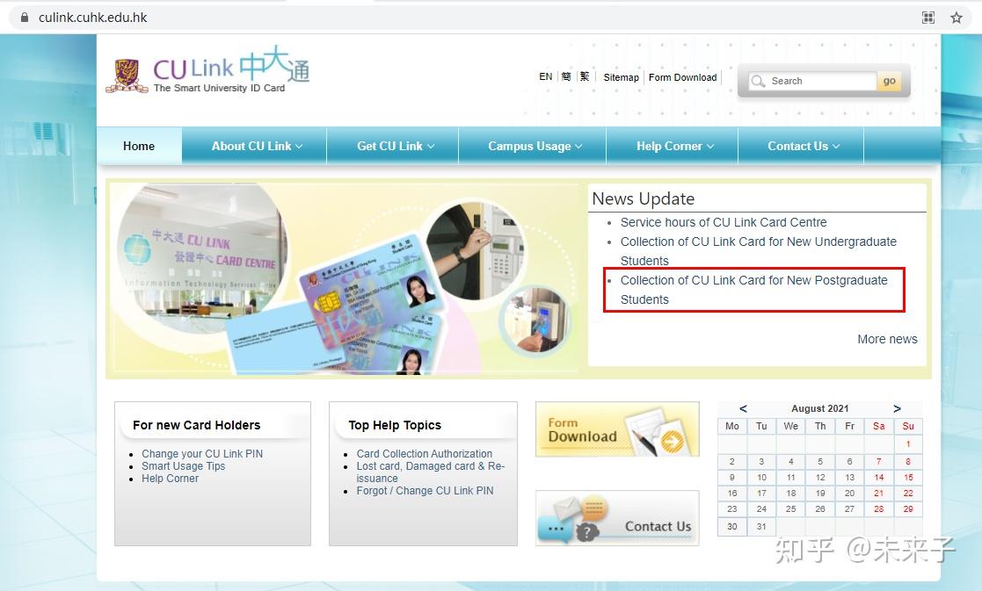
Task: Click More news link
Action: click(887, 339)
